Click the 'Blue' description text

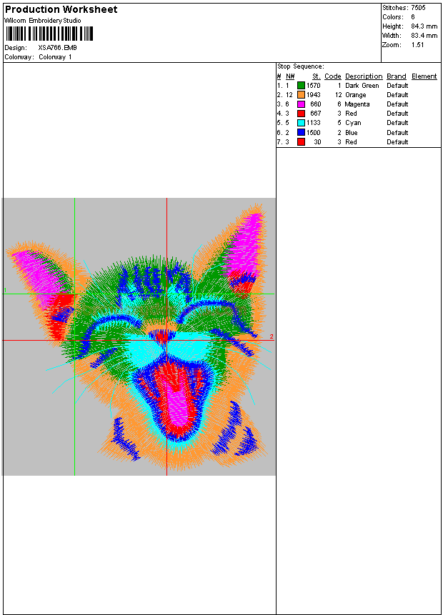pyautogui.click(x=351, y=133)
